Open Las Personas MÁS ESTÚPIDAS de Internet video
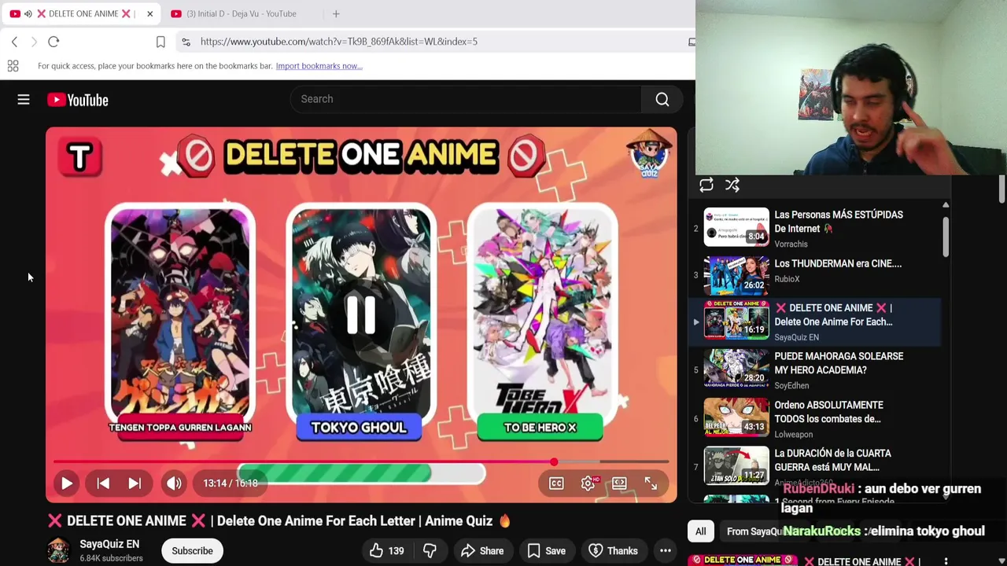 coord(814,228)
